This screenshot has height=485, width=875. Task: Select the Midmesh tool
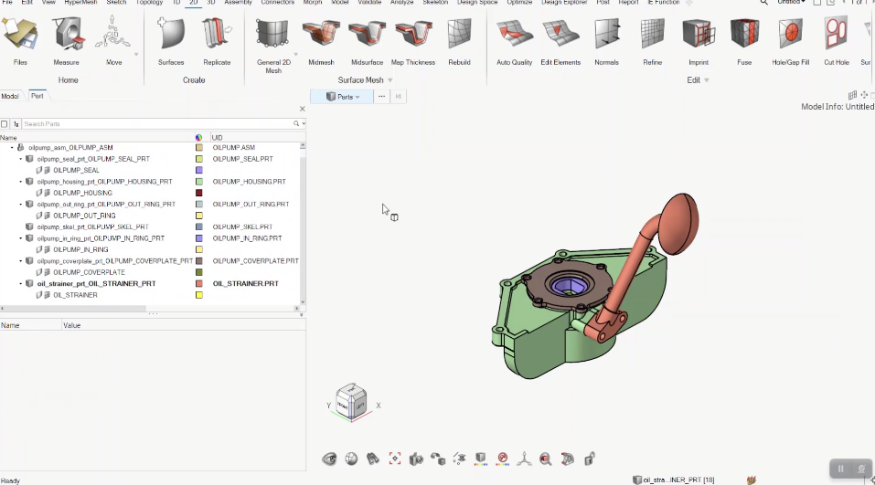click(321, 42)
